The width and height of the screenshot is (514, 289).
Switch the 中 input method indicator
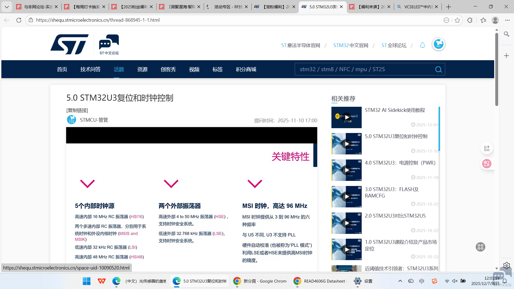pos(422,281)
